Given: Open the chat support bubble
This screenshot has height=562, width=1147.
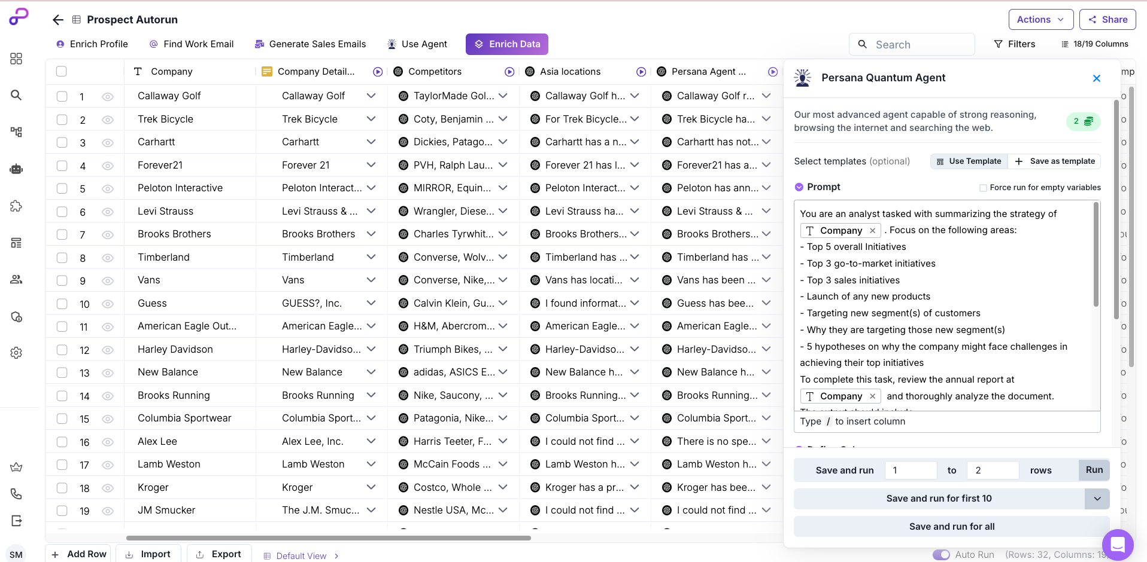Looking at the screenshot, I should (x=1117, y=544).
